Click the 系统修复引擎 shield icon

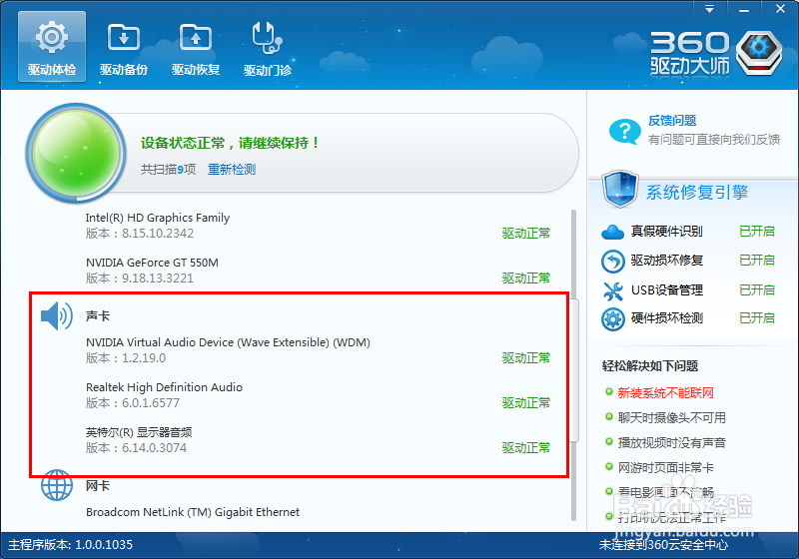(619, 189)
